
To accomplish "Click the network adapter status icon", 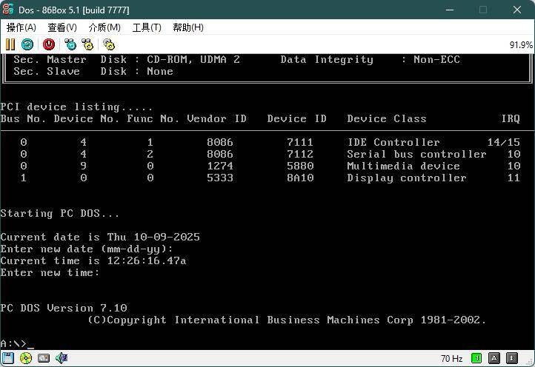I will point(44,358).
